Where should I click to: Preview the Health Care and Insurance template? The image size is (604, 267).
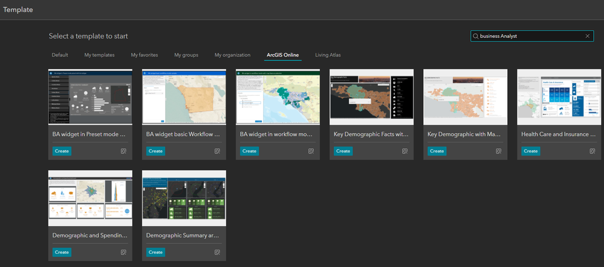(x=592, y=151)
